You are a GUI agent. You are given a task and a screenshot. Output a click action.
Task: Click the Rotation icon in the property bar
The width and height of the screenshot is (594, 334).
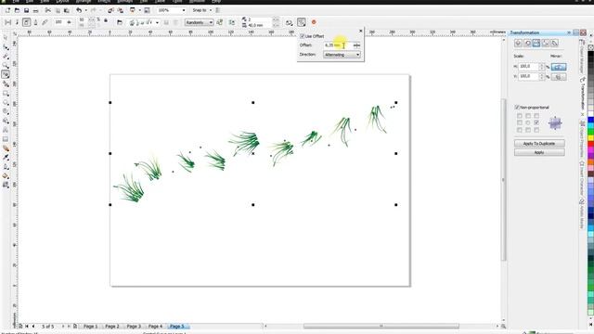[x=289, y=22]
